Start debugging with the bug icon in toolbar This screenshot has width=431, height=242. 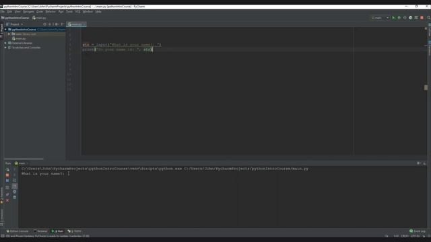pos(399,17)
